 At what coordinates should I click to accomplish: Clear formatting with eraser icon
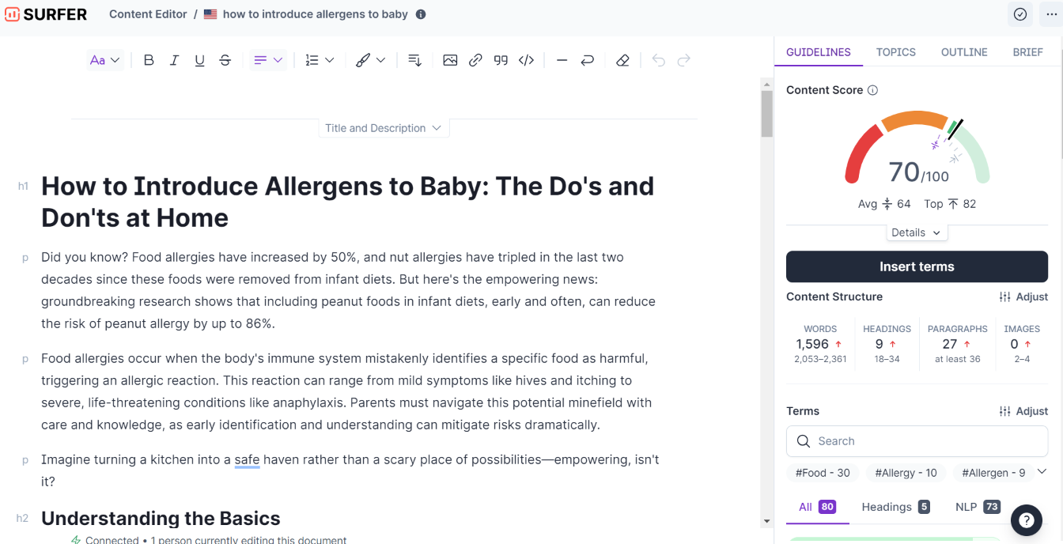pyautogui.click(x=622, y=60)
